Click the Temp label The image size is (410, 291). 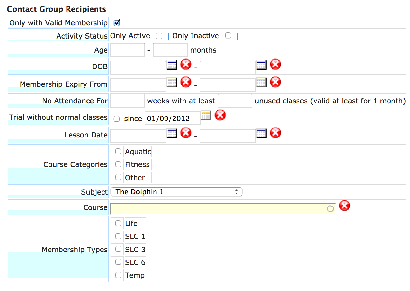point(135,275)
